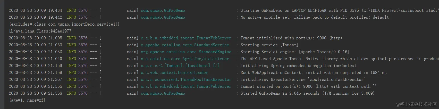Image resolution: width=439 pixels, height=109 pixels.
Task: Click the AprLifecycleListener logger name
Action: coord(185,59)
